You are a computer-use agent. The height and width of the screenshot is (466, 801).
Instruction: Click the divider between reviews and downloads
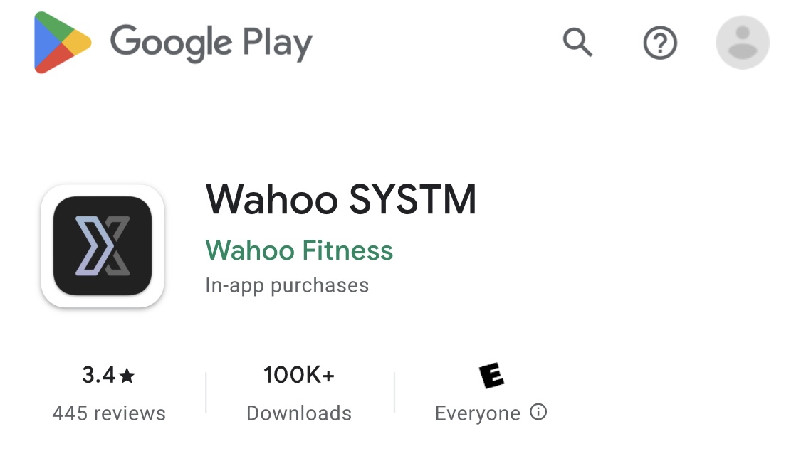[206, 393]
